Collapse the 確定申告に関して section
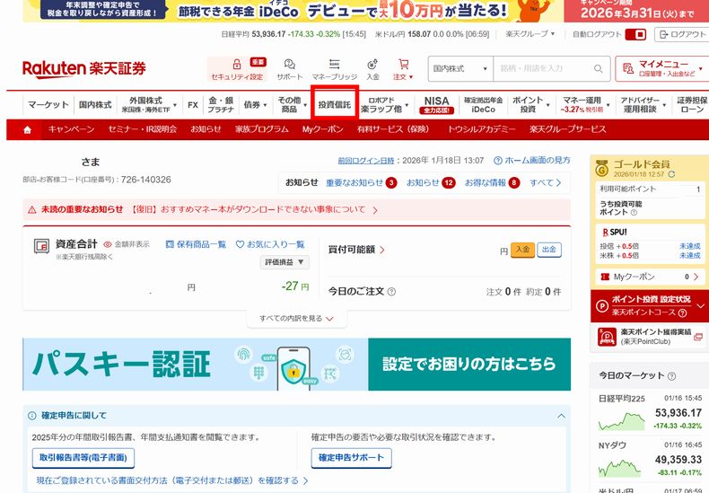 561,416
